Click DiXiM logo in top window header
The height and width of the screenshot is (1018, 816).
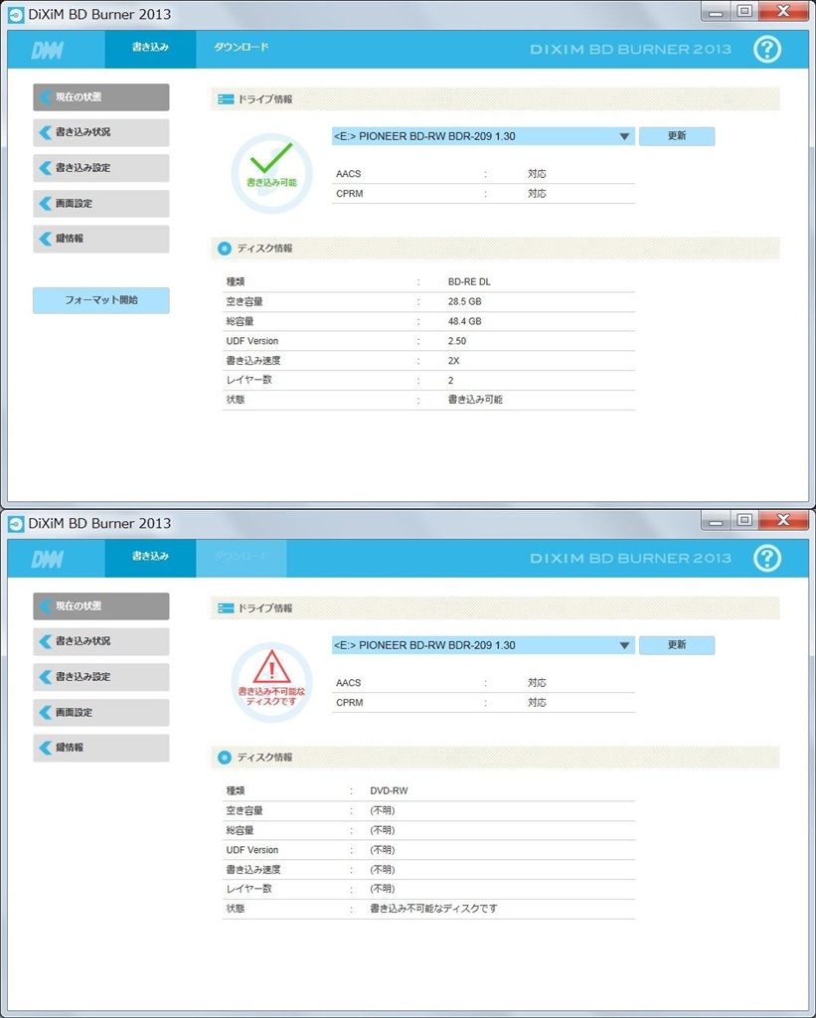[48, 51]
